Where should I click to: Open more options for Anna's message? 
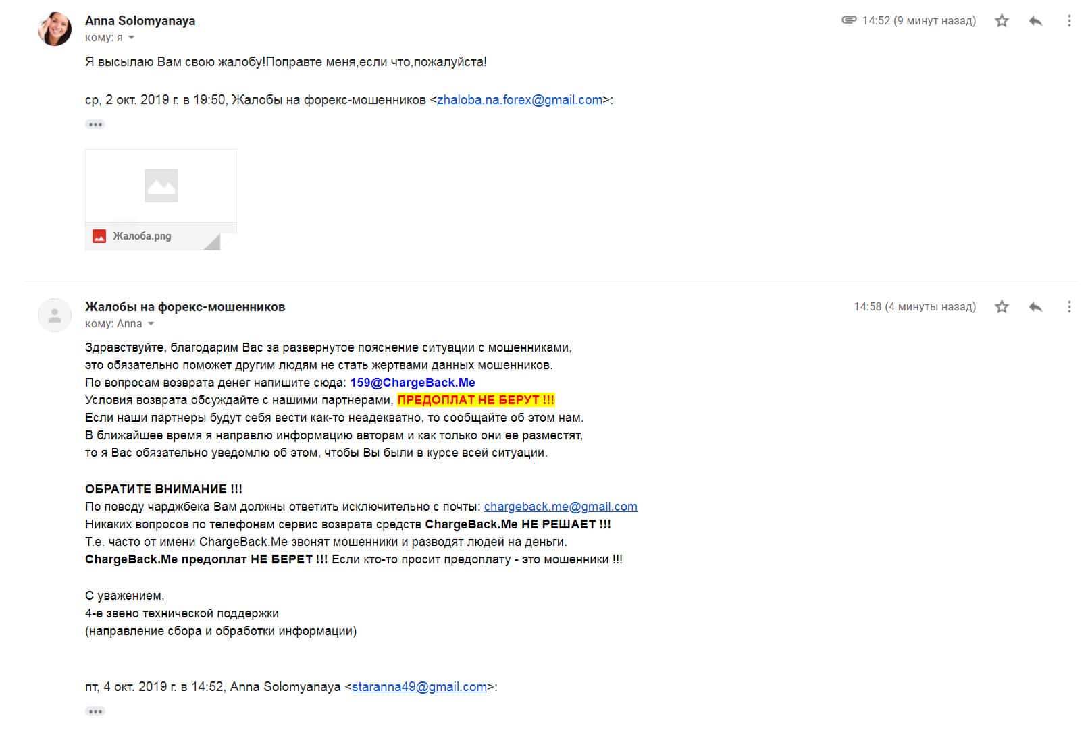coord(1068,21)
